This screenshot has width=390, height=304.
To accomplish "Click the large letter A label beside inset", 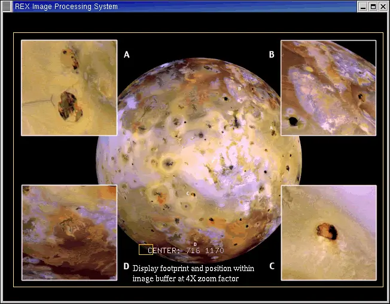I will pyautogui.click(x=126, y=55).
